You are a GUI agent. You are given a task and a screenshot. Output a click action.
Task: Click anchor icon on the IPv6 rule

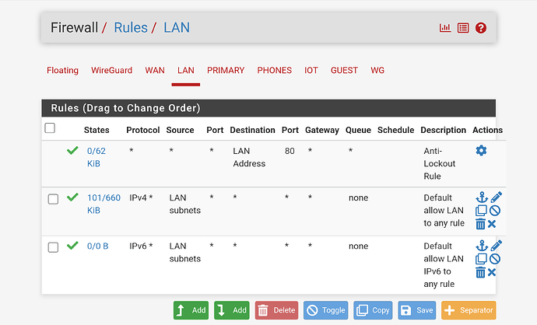click(x=481, y=246)
